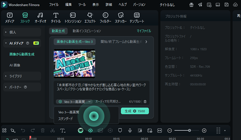Image resolution: width=241 pixels, height=140 pixels.
Task: Click the layout monitor icon in the title bar
Action: coord(218,5)
